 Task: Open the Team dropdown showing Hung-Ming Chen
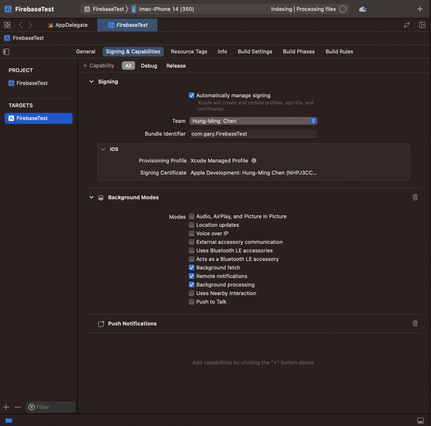(253, 121)
